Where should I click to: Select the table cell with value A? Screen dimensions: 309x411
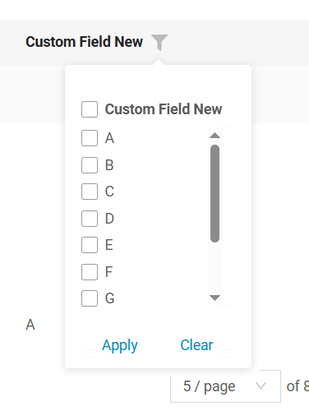click(x=30, y=325)
